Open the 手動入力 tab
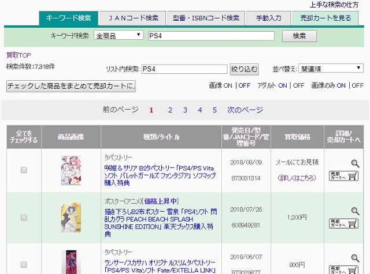Screen dimensions: 370x274 coord(268,18)
